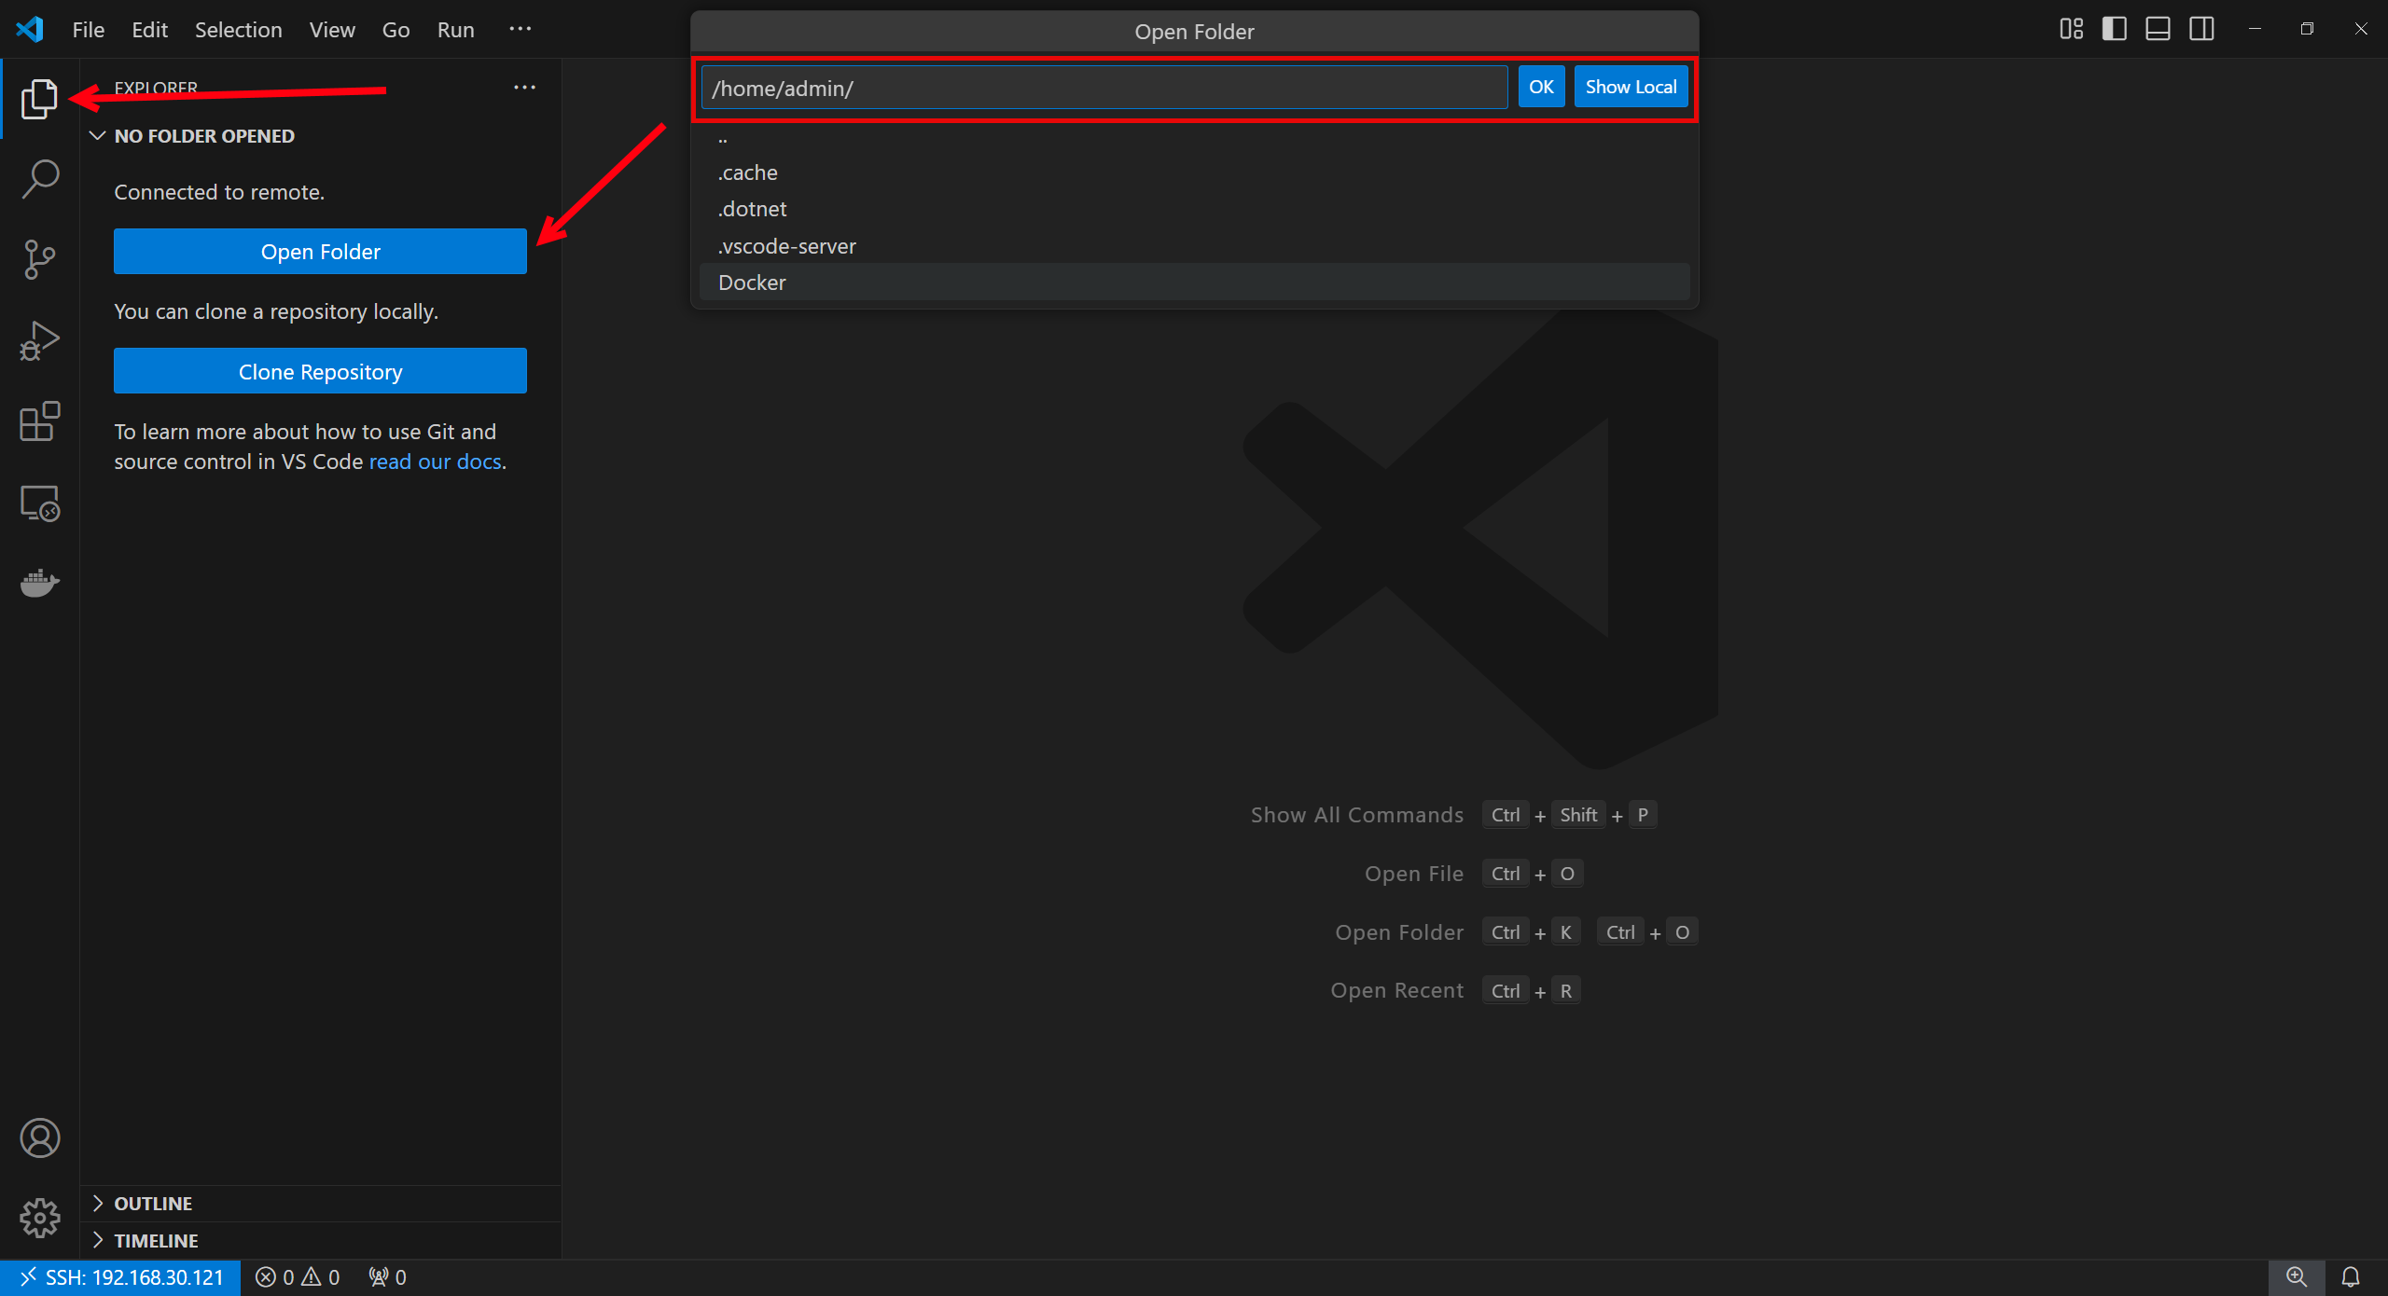Follow the 'read our docs' link
Screen dimensions: 2388x1296
(435, 462)
